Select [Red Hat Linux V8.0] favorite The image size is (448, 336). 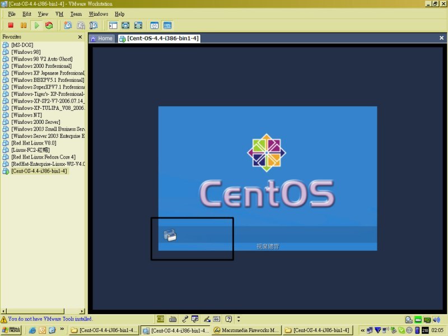point(30,143)
